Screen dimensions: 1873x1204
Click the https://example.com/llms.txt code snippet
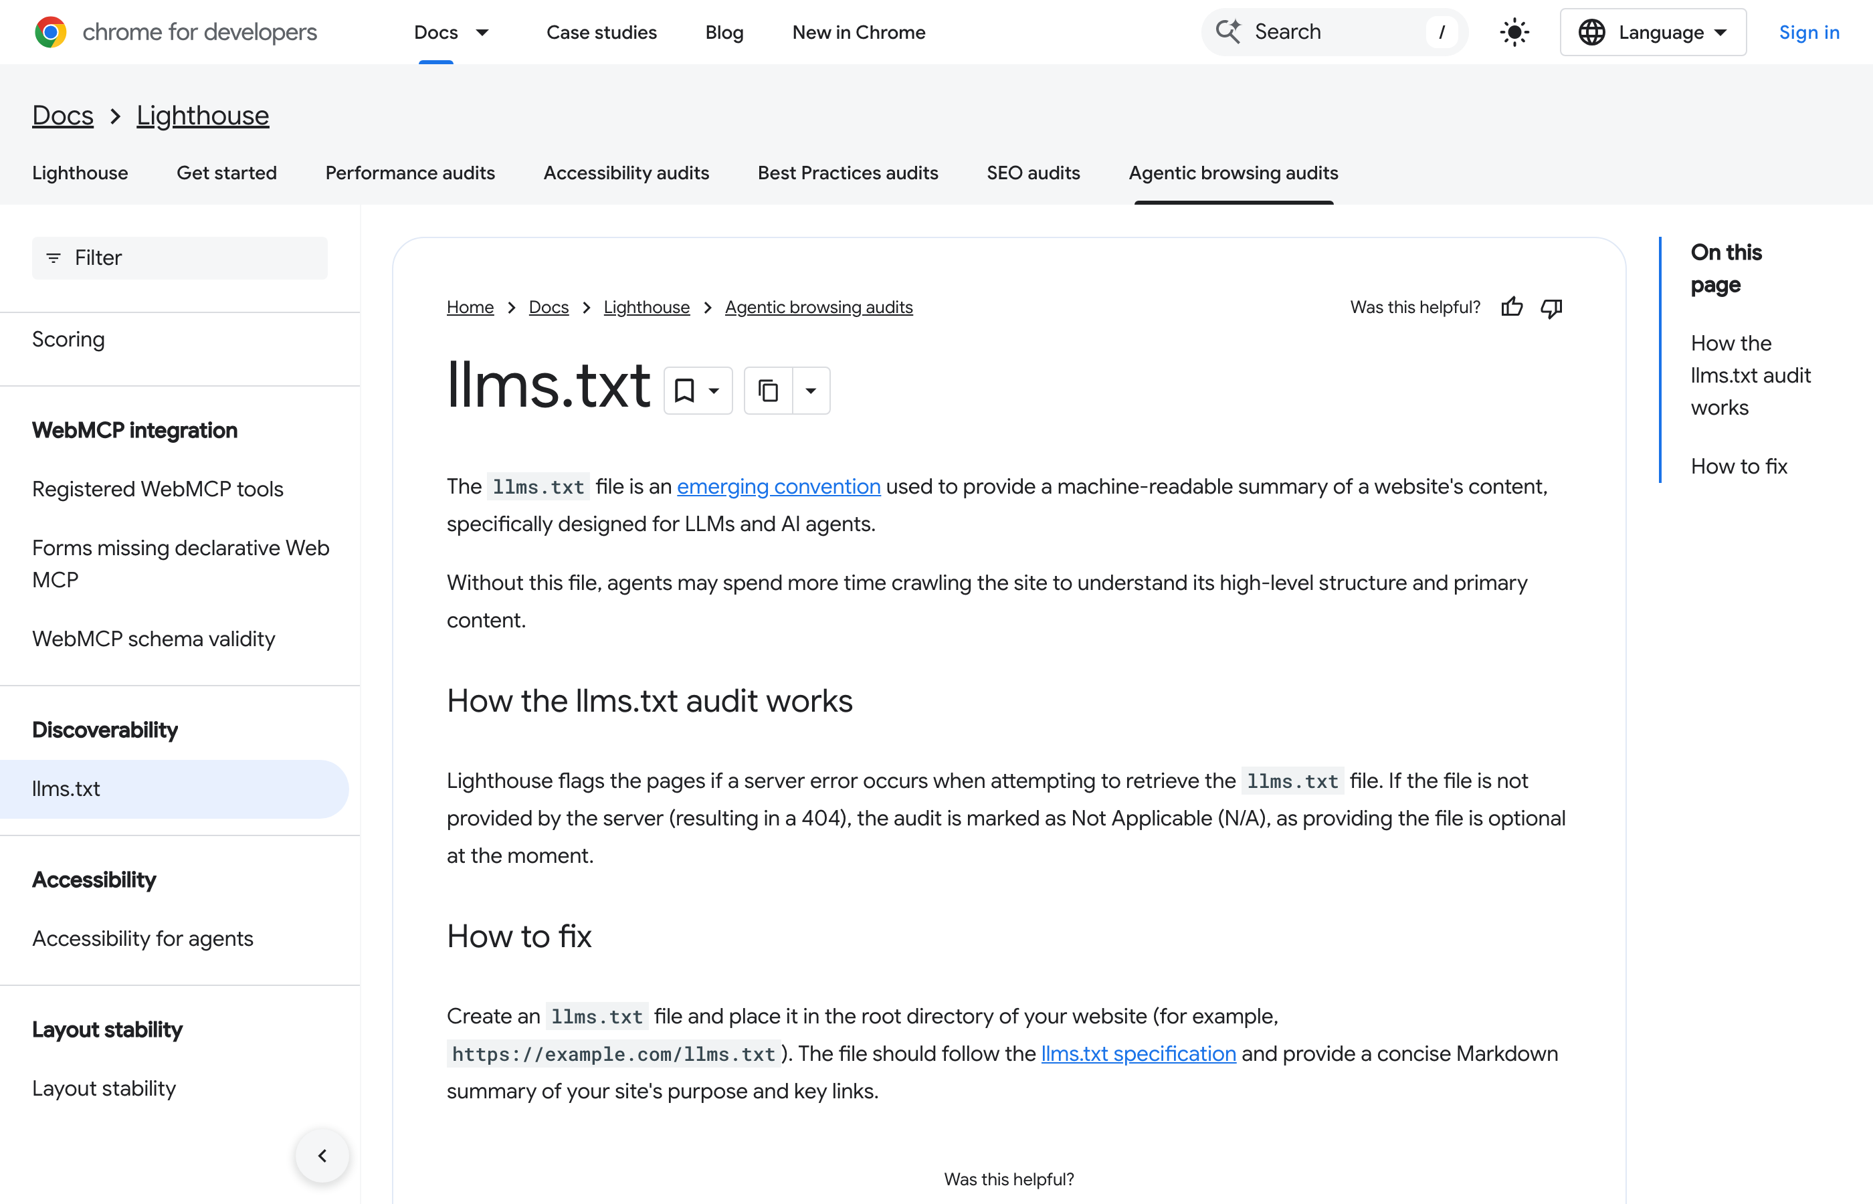point(613,1054)
